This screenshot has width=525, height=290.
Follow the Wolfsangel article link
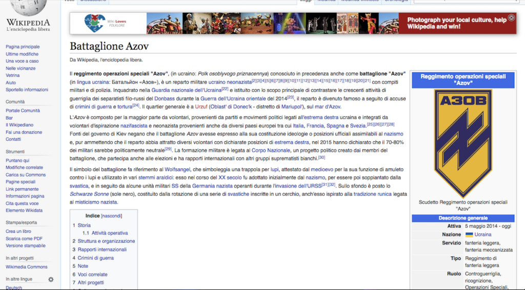point(177,170)
